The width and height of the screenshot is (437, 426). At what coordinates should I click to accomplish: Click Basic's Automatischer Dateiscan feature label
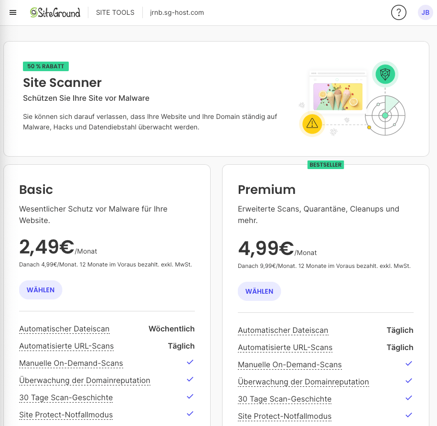64,329
